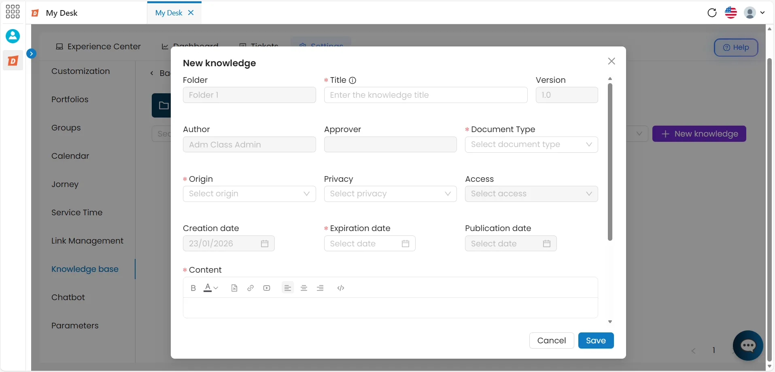775x372 pixels.
Task: Open the text color picker in editor
Action: [x=211, y=288]
